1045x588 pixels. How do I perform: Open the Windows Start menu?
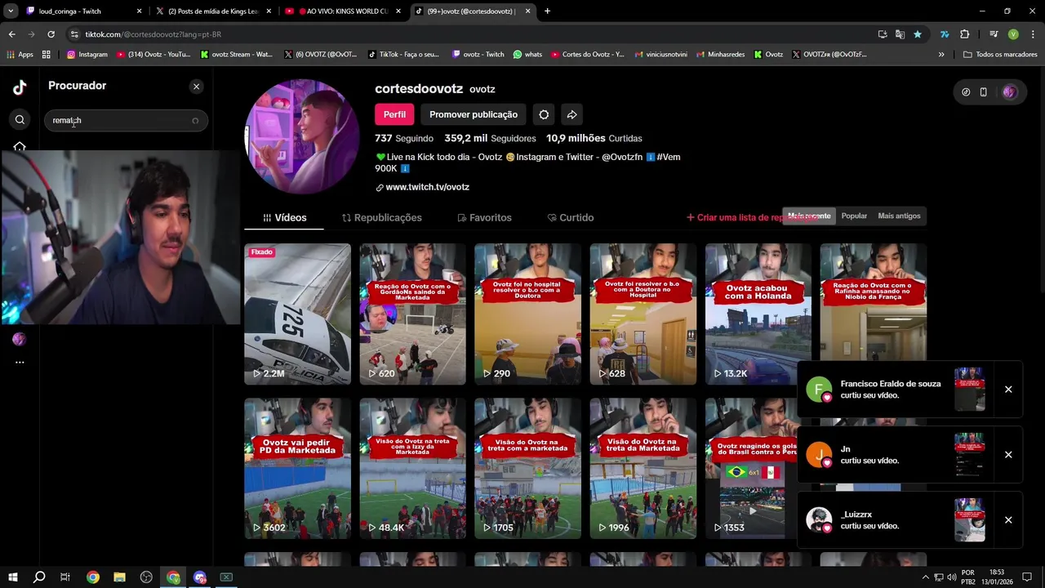coord(13,577)
